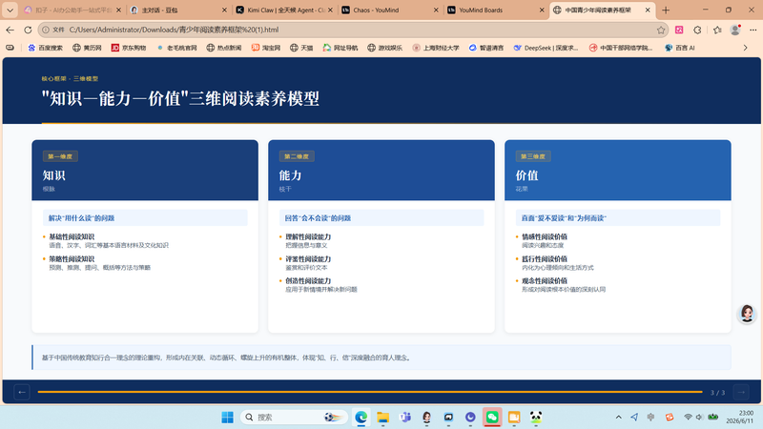Image resolution: width=763 pixels, height=429 pixels.
Task: Open the user profile avatar icon
Action: pos(735,31)
